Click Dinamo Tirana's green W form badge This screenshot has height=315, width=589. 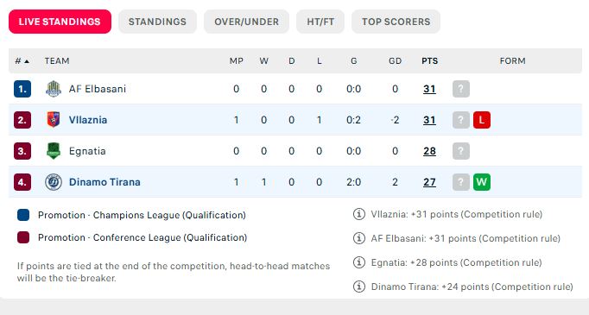pyautogui.click(x=482, y=182)
